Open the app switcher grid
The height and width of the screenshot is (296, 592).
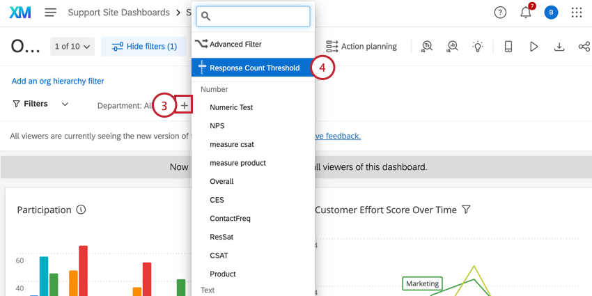click(x=577, y=13)
